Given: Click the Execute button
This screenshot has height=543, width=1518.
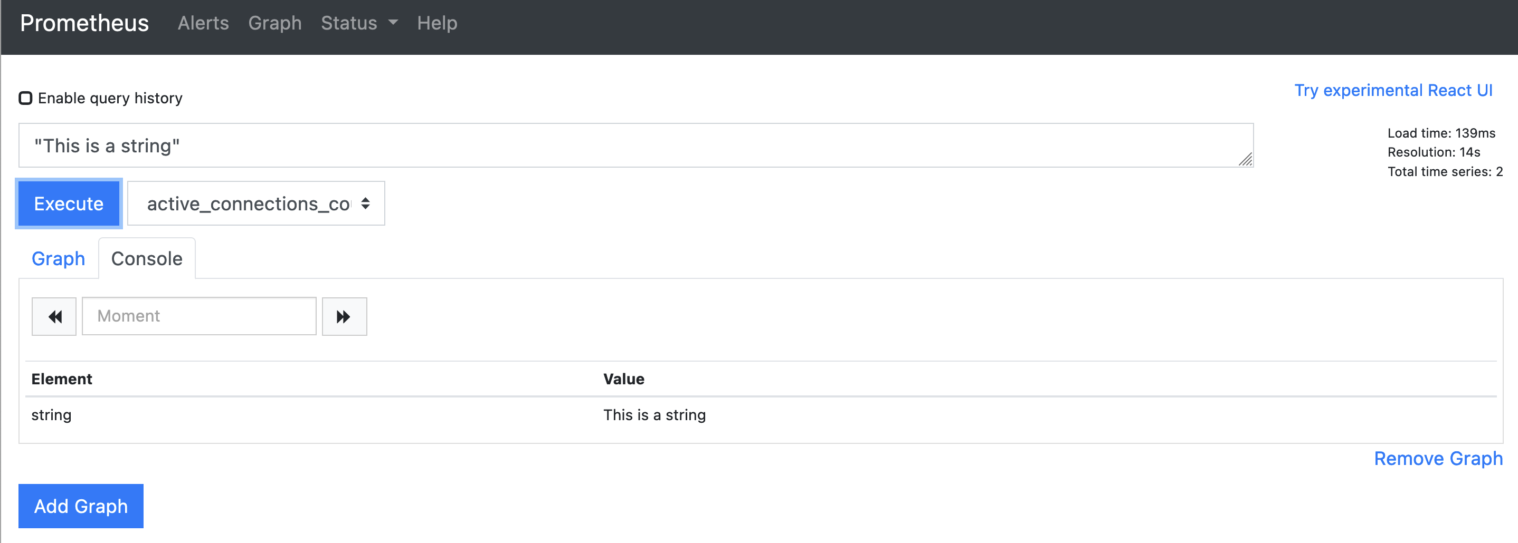Looking at the screenshot, I should (69, 203).
